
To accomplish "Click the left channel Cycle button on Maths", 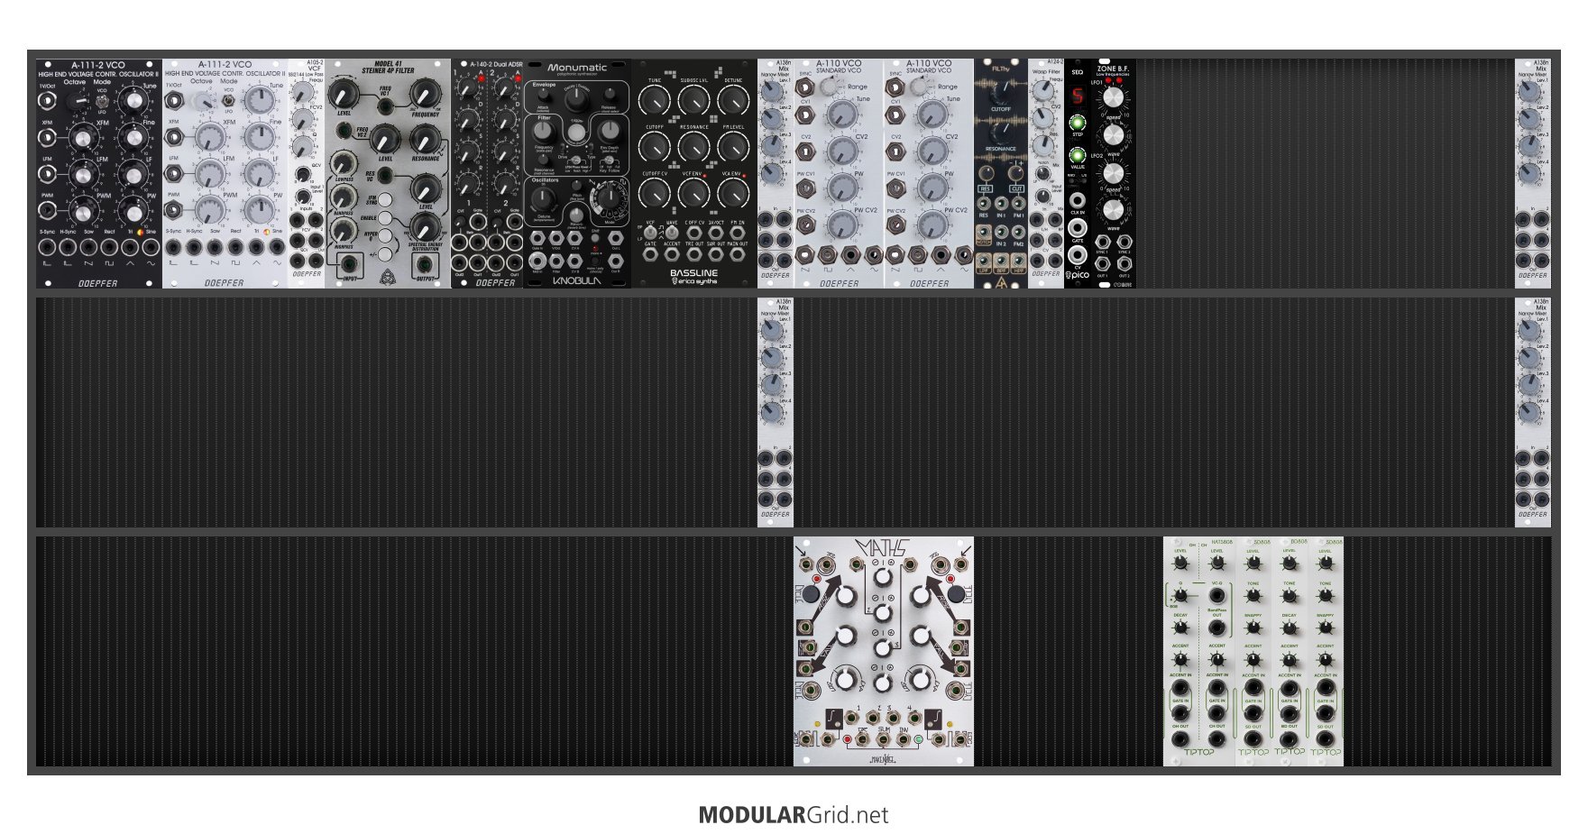I will tap(810, 594).
